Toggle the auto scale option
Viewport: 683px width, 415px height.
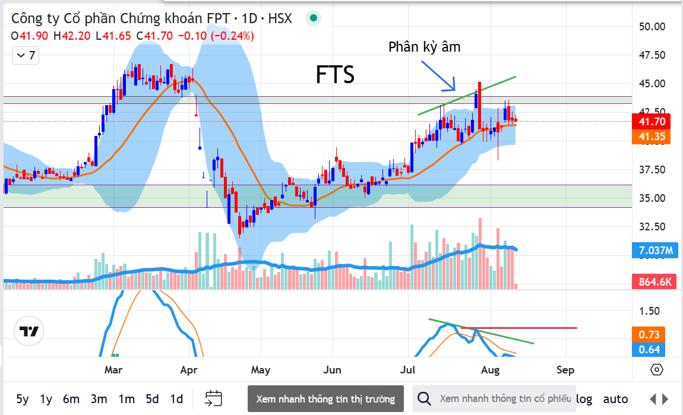(x=615, y=399)
